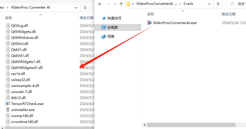Open recent locations dropdown in Crack window

coord(115,4)
